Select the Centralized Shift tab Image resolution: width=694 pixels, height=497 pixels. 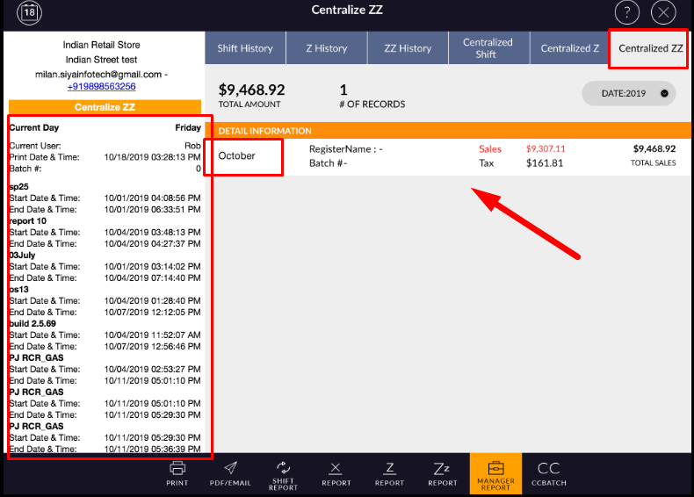[x=488, y=48]
